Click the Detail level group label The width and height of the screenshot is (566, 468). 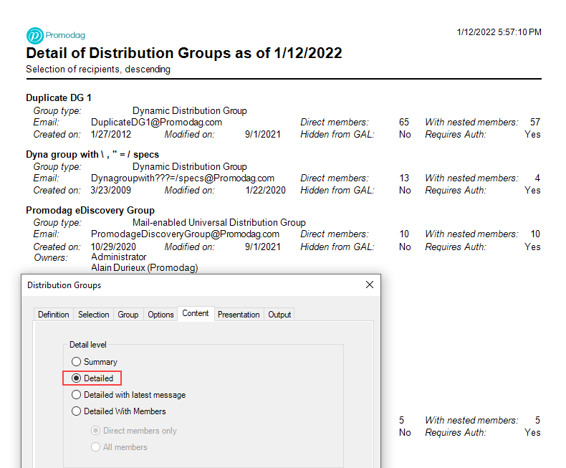click(x=87, y=345)
